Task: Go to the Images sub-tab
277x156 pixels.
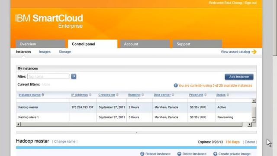Action: (x=45, y=52)
